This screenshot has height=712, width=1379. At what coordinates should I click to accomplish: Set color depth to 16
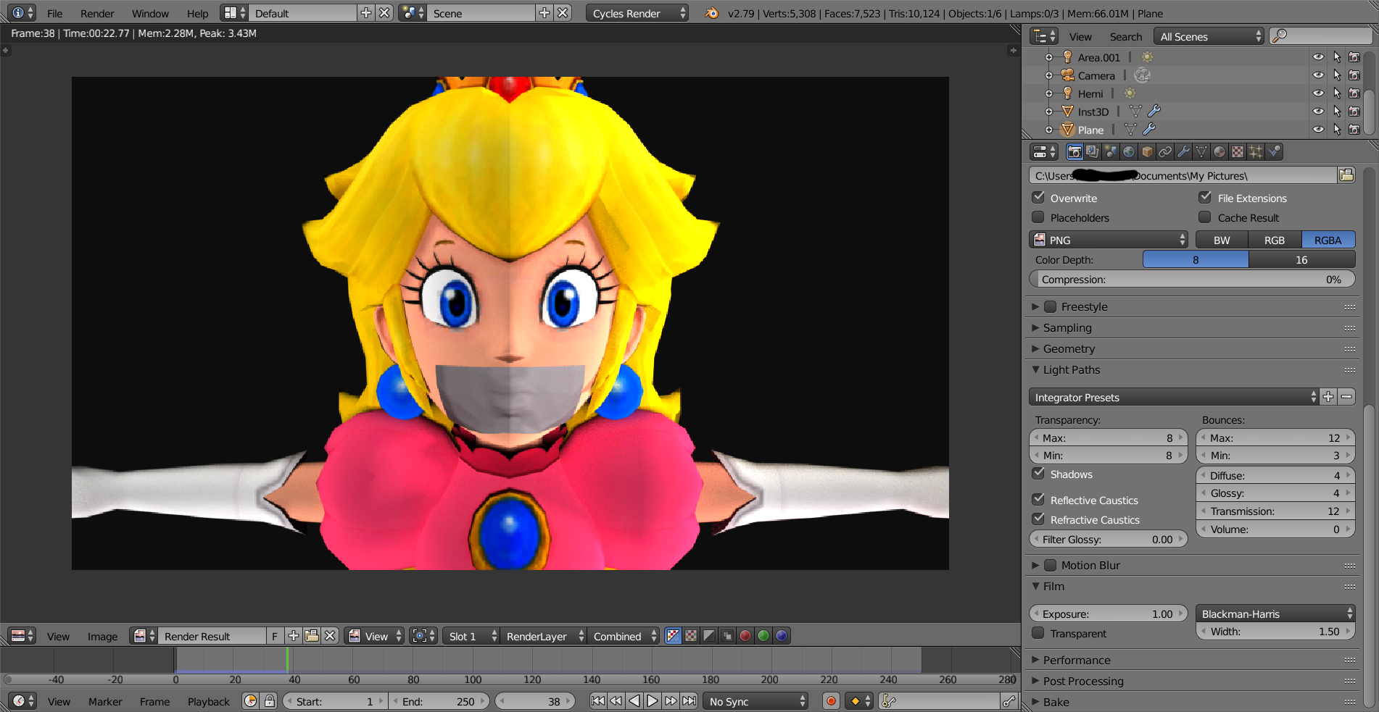[1302, 259]
